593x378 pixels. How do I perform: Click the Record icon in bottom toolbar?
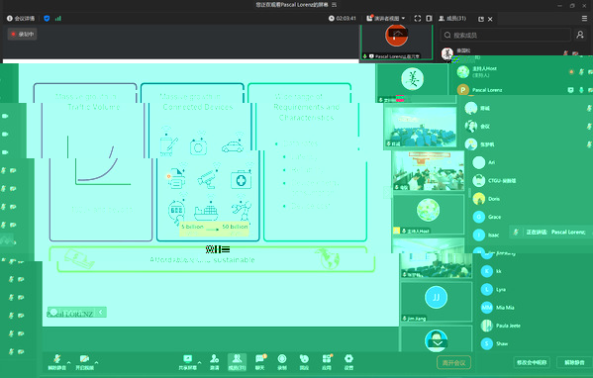tap(282, 362)
